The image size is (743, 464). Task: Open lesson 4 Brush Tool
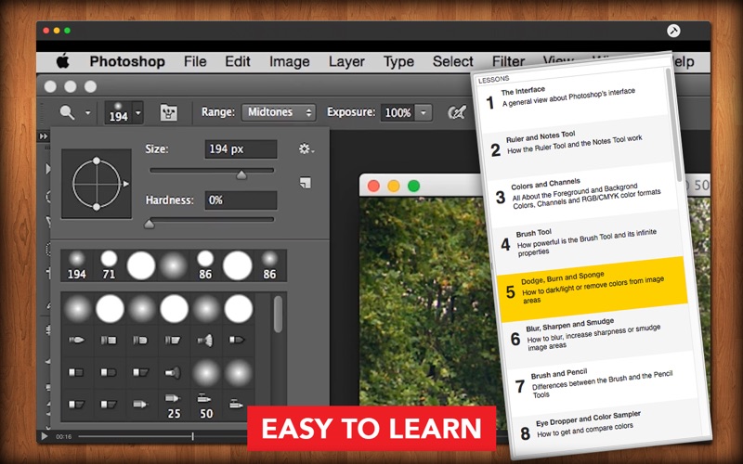coord(588,242)
